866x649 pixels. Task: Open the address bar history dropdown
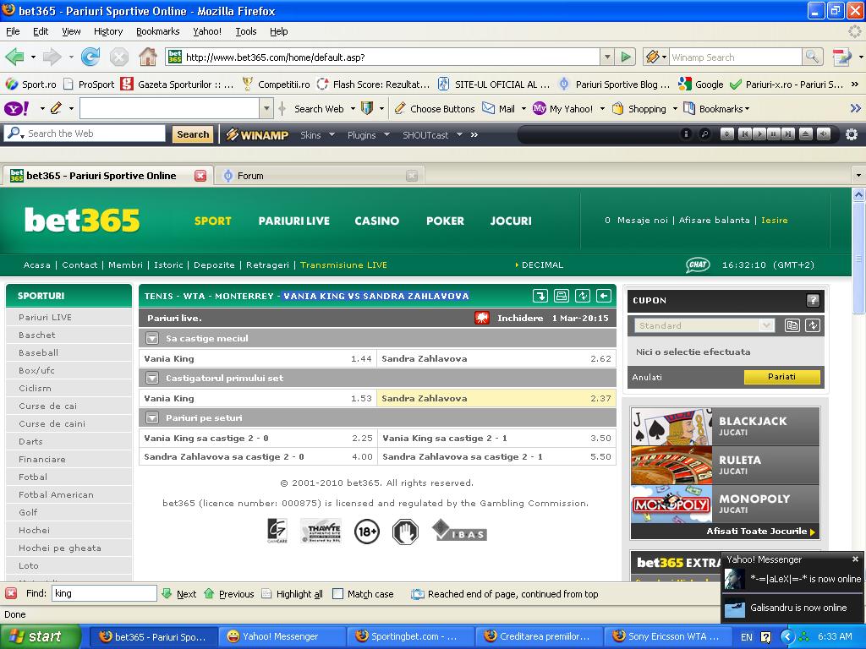[607, 57]
